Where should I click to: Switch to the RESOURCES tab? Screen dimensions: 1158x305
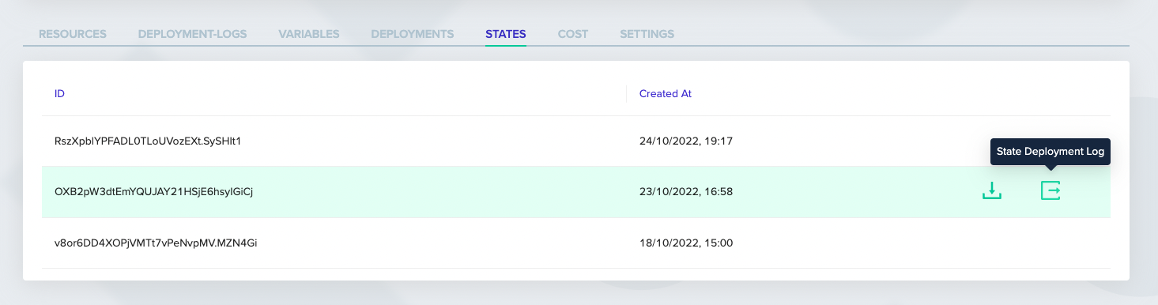(x=73, y=34)
